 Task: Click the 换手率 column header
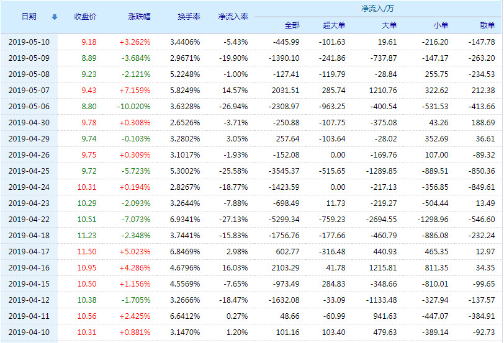[189, 17]
